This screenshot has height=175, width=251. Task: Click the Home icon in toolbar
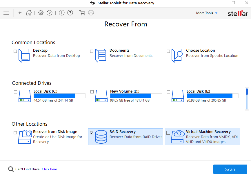(28, 13)
